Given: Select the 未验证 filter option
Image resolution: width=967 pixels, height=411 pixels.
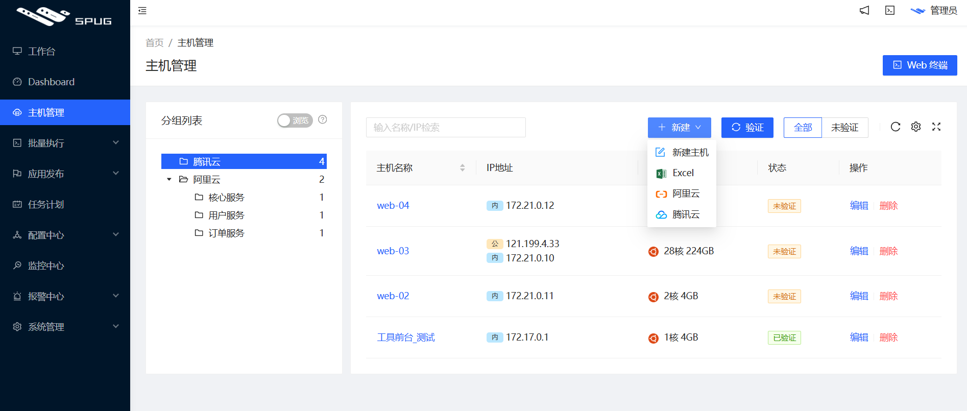Looking at the screenshot, I should (844, 128).
